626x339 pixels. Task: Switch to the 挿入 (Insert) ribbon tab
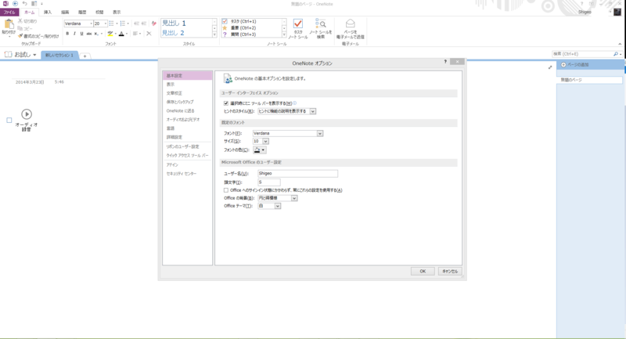[x=48, y=13]
